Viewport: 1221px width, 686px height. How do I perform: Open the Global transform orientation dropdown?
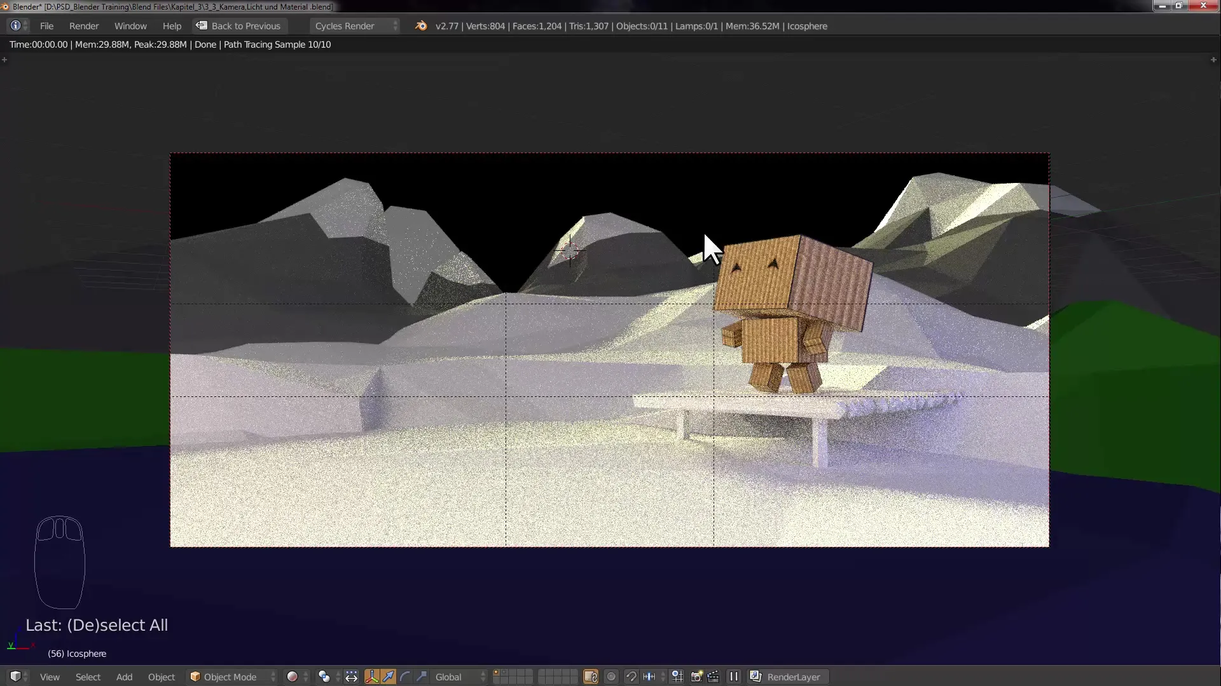pos(459,677)
